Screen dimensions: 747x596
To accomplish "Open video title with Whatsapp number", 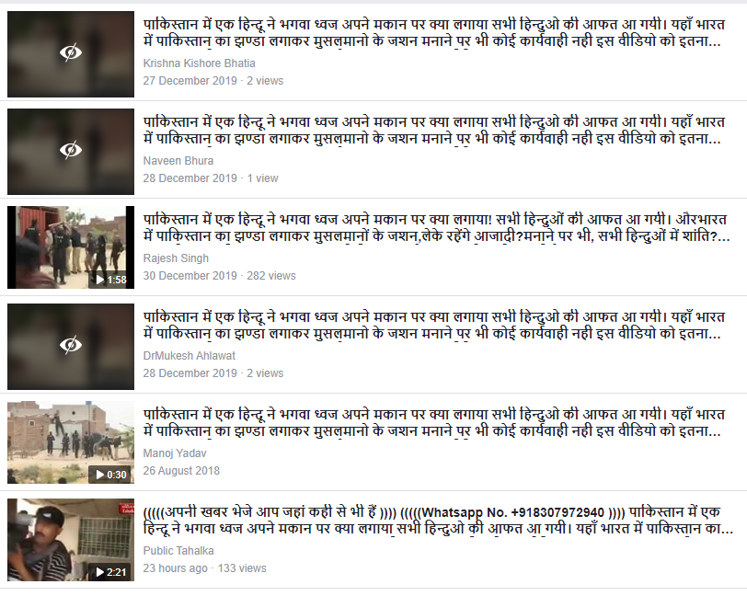I will [438, 521].
